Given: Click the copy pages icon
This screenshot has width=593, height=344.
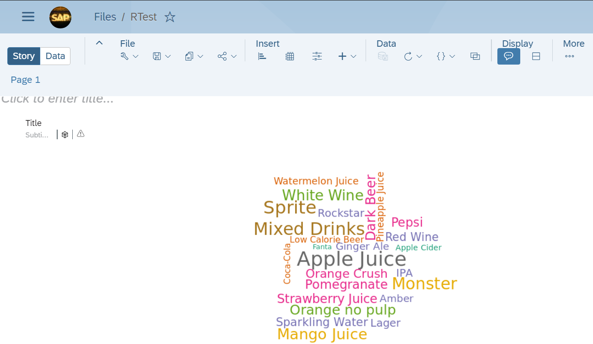Looking at the screenshot, I should pyautogui.click(x=189, y=56).
